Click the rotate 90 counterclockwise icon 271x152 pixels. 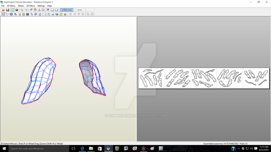(88, 14)
